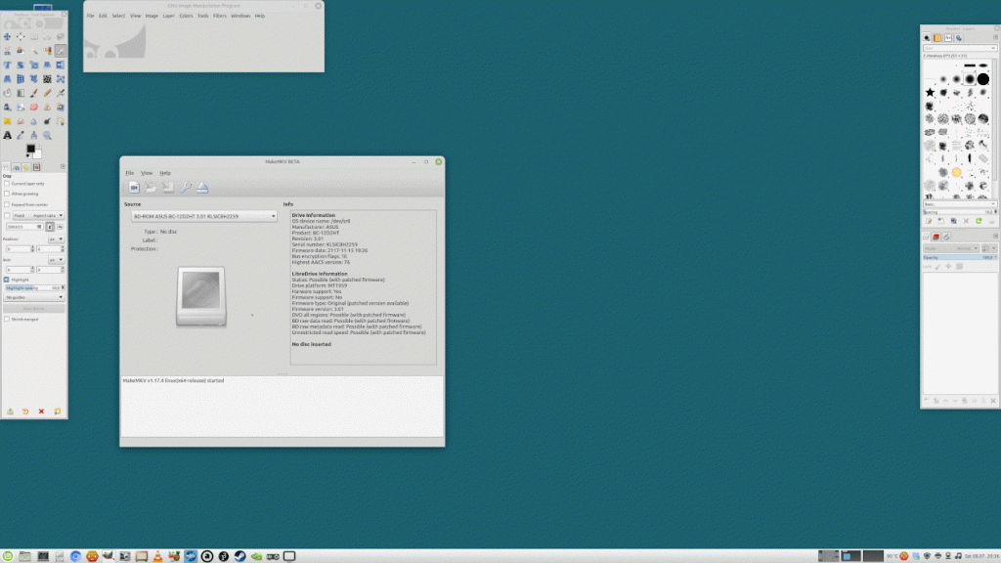Select the Move tool in GIMP toolbox
Screen dimensions: 1001x563
(x=7, y=37)
